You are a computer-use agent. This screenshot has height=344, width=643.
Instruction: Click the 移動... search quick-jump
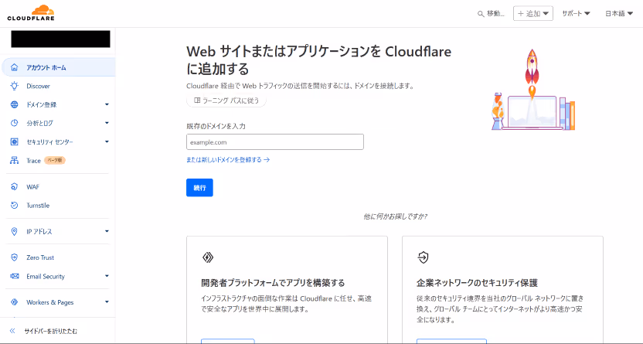coord(491,14)
